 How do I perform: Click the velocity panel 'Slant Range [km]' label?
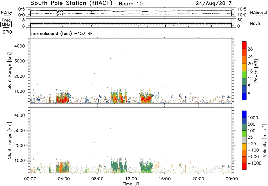(x=9, y=140)
